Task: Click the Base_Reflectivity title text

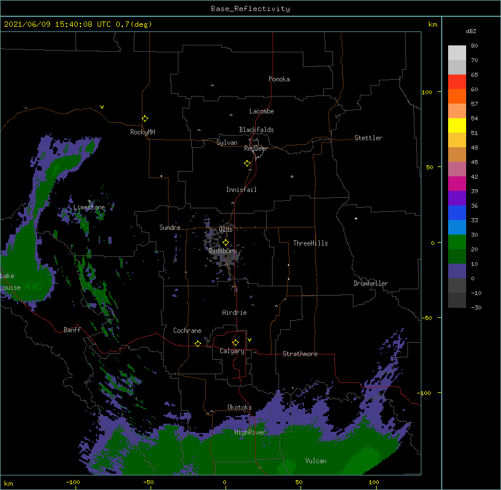Action: click(250, 9)
